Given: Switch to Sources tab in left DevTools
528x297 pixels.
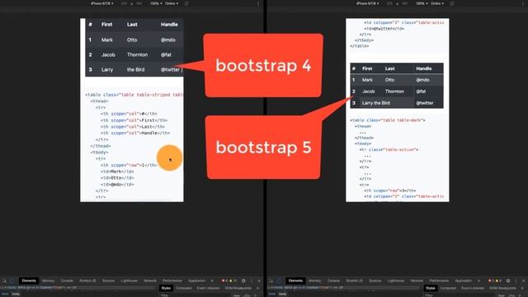Looking at the screenshot, I should (x=108, y=280).
